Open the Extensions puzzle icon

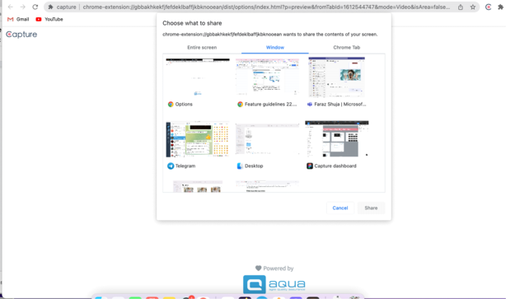click(x=500, y=7)
